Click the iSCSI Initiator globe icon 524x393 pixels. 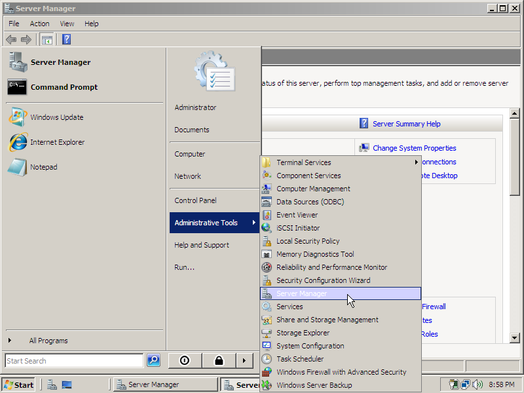(267, 228)
